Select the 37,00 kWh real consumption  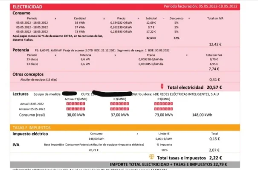(120, 115)
